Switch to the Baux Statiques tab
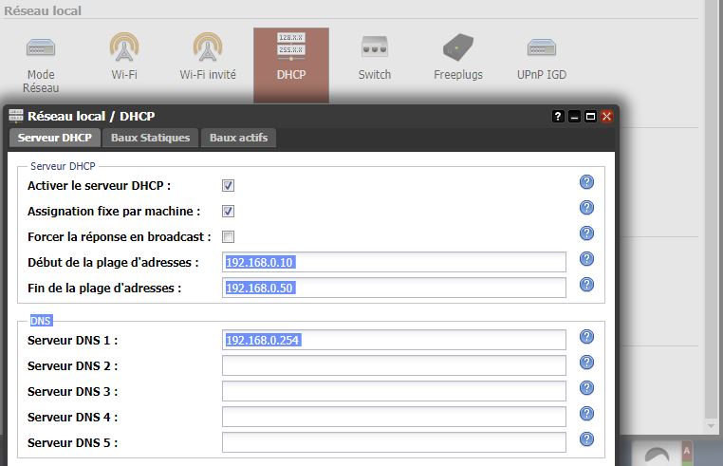This screenshot has height=466, width=723. pos(151,139)
